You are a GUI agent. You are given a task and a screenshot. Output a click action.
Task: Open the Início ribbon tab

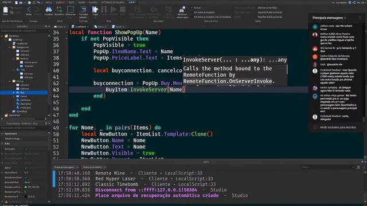pos(49,2)
